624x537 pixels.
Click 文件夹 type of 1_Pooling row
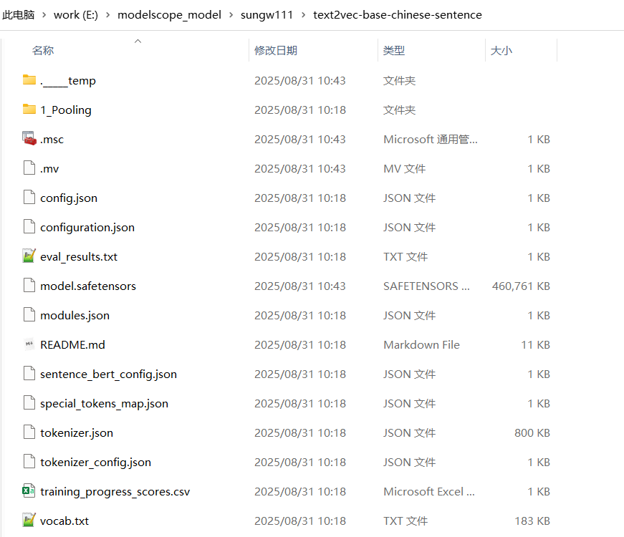(x=399, y=110)
